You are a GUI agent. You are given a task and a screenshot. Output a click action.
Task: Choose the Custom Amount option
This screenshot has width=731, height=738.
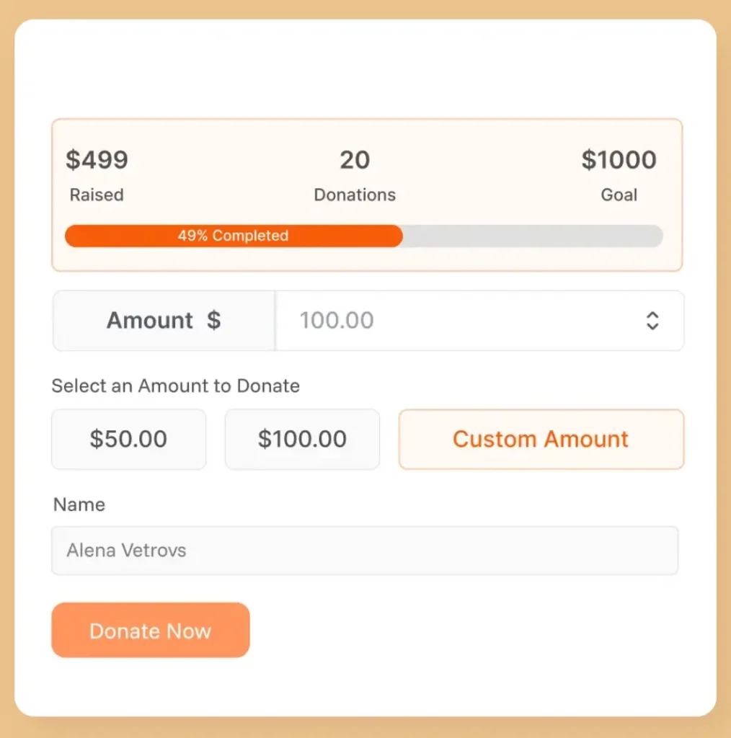pos(541,439)
